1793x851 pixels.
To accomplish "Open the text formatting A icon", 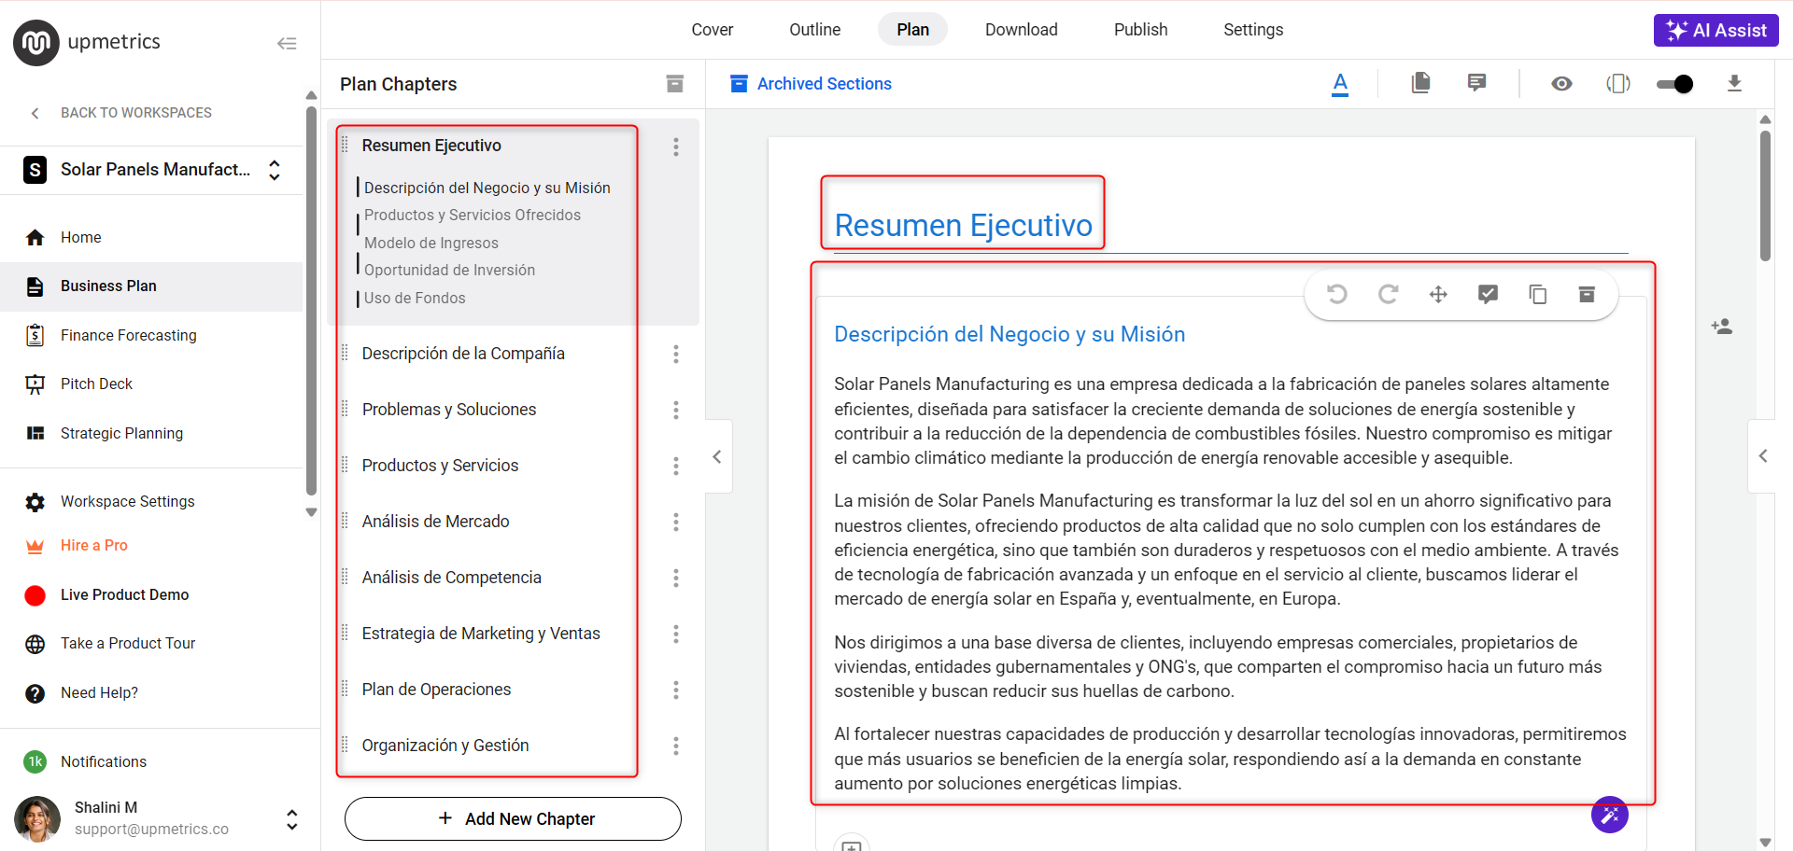I will tap(1340, 84).
